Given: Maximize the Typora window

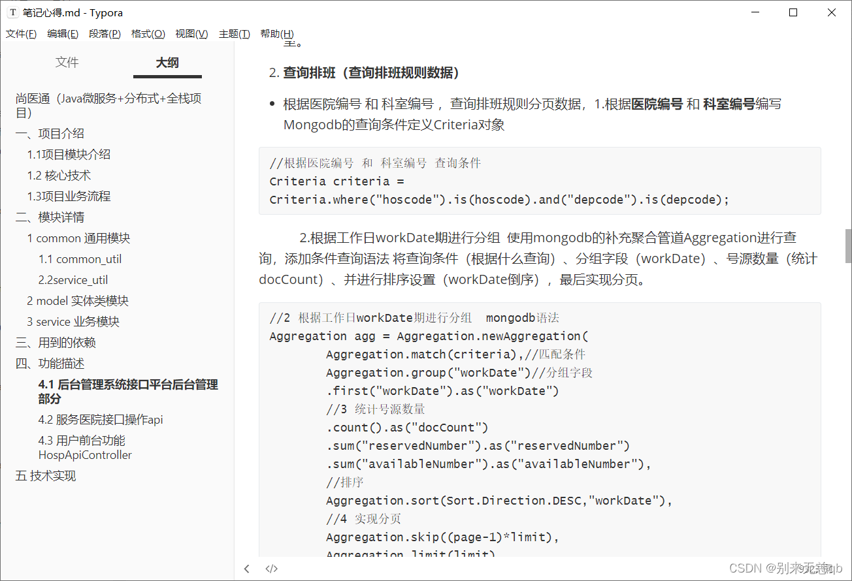Looking at the screenshot, I should point(793,12).
